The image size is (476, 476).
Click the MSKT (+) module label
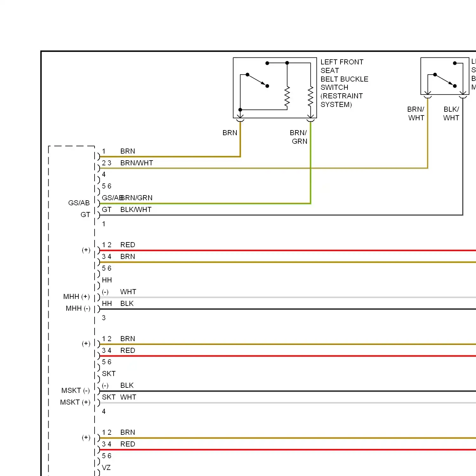75,402
